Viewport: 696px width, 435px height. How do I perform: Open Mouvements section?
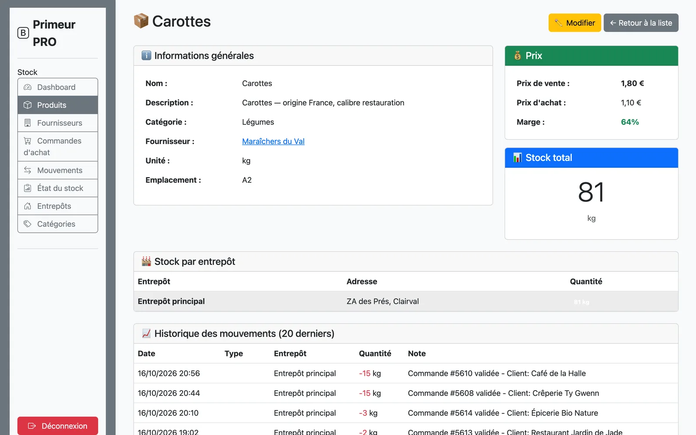point(58,170)
